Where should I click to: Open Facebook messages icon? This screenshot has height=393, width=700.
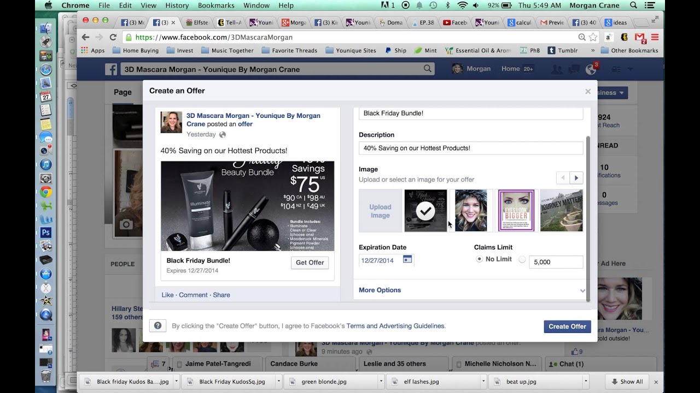574,69
